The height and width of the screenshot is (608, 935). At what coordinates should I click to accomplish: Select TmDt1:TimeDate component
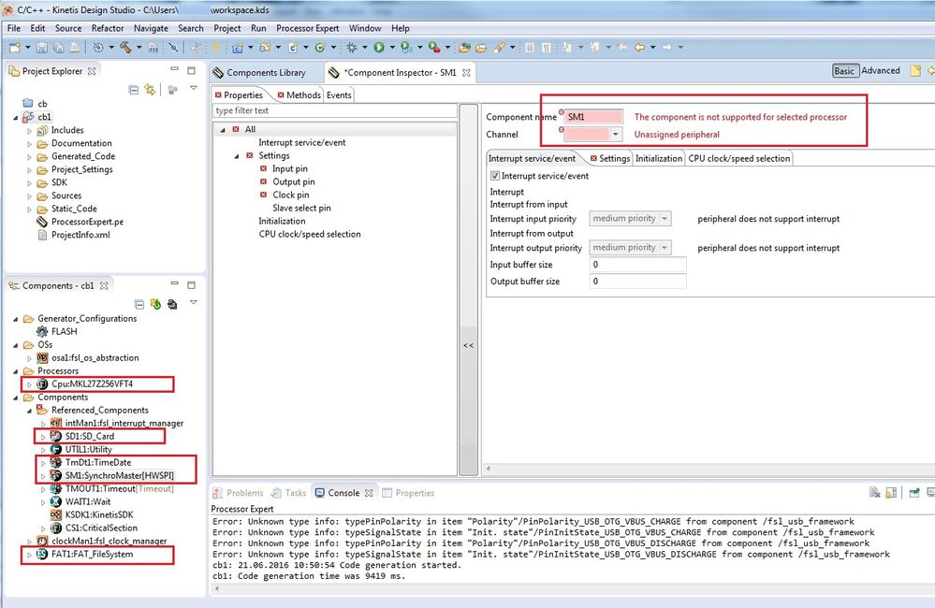(97, 463)
